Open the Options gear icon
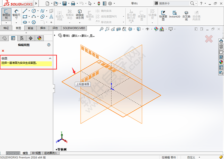This screenshot has height=159, width=224. pos(110,3)
